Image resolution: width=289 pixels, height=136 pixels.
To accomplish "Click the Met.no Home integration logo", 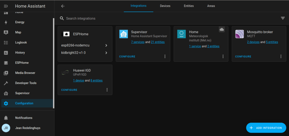I will click(x=181, y=34).
